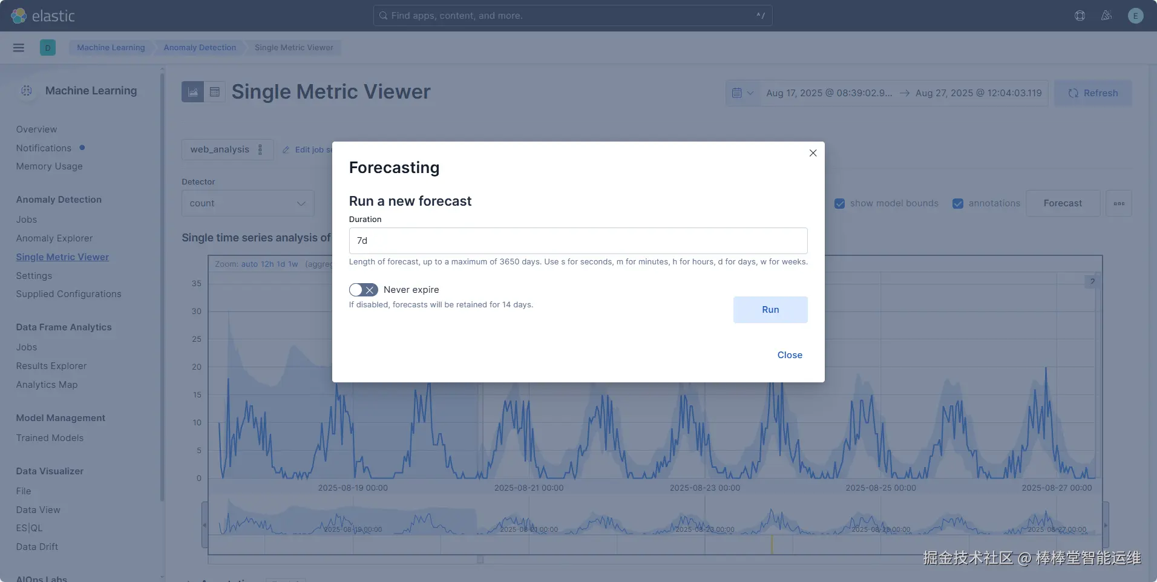Click the end date Aug 27, 2025
The height and width of the screenshot is (582, 1157).
coord(978,93)
